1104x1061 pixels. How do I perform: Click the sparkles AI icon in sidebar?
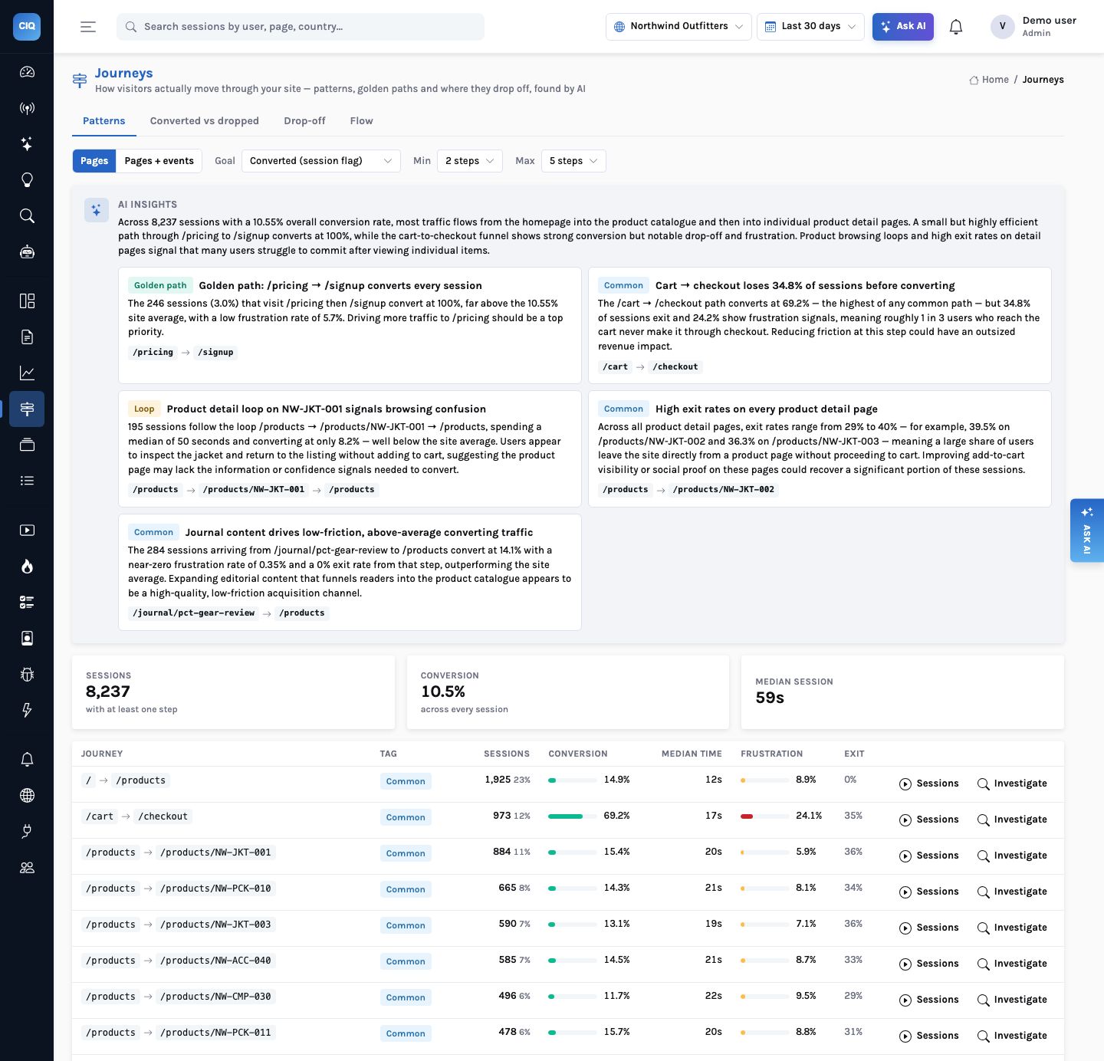[x=27, y=144]
